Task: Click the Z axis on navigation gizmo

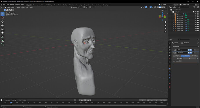Action: pyautogui.click(x=163, y=13)
